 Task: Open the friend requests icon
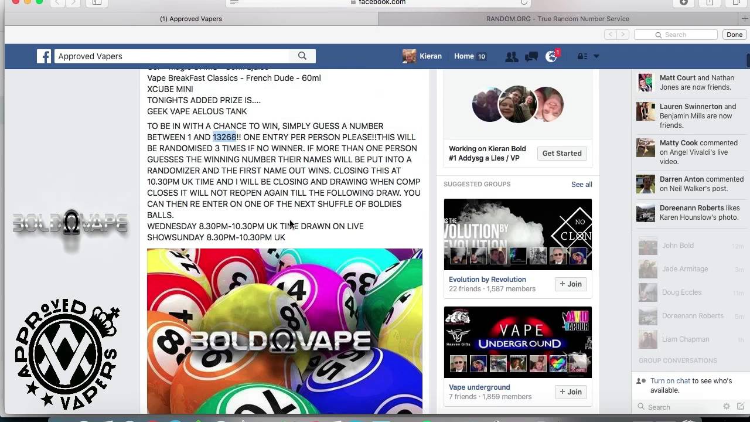point(512,56)
